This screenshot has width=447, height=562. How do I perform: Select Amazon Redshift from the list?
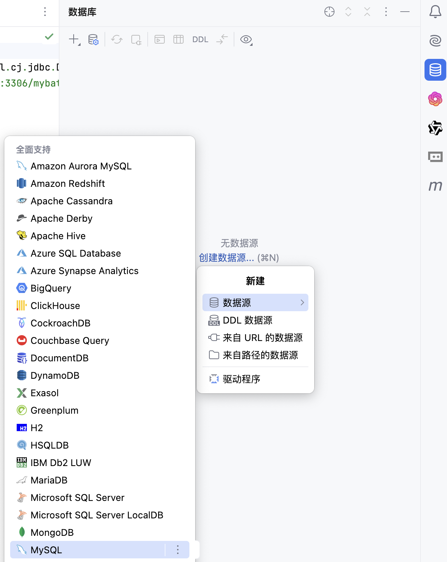point(100,184)
